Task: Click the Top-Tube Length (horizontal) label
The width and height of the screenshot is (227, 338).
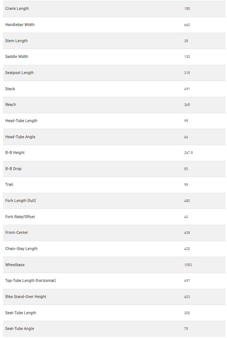Action: coord(31,280)
